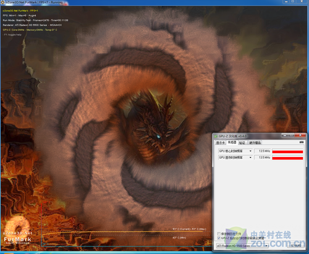
Task: Enable the 保存到日志文件 log to file checkbox
Action: coord(219,234)
